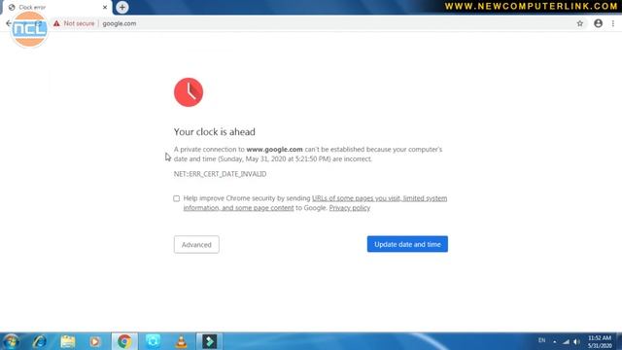The width and height of the screenshot is (622, 350).
Task: Click the NET::ERR_CERT_DATE_INVALID error code text
Action: [x=220, y=174]
